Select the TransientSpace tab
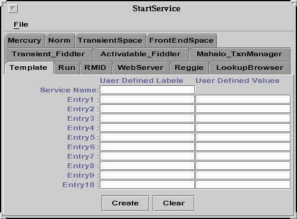 click(110, 40)
